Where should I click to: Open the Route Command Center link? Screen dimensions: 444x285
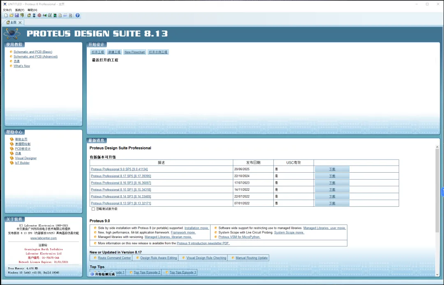(x=114, y=258)
